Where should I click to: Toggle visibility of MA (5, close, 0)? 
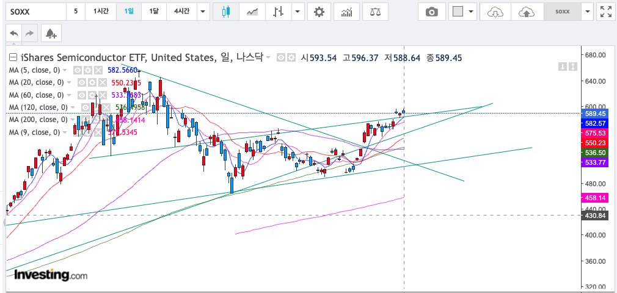click(x=78, y=70)
